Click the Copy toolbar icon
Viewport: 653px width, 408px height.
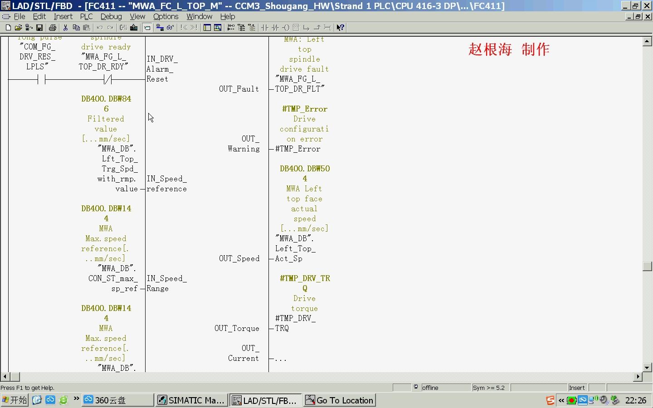76,28
